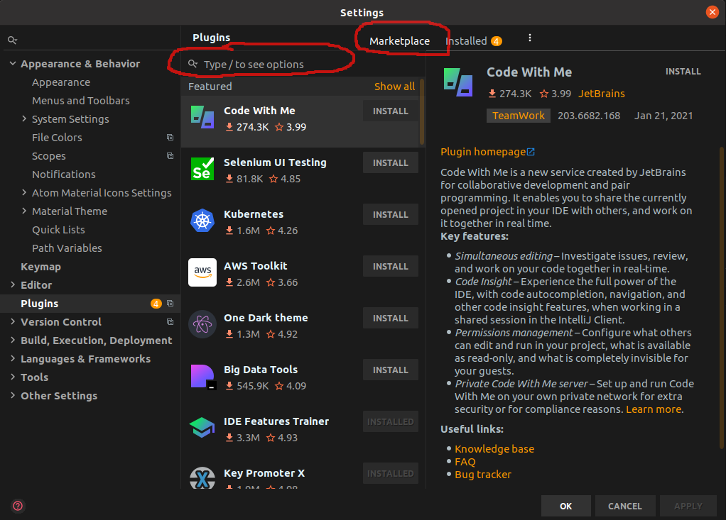The image size is (726, 520).
Task: Open Menus and Toolbars settings
Action: pyautogui.click(x=80, y=100)
